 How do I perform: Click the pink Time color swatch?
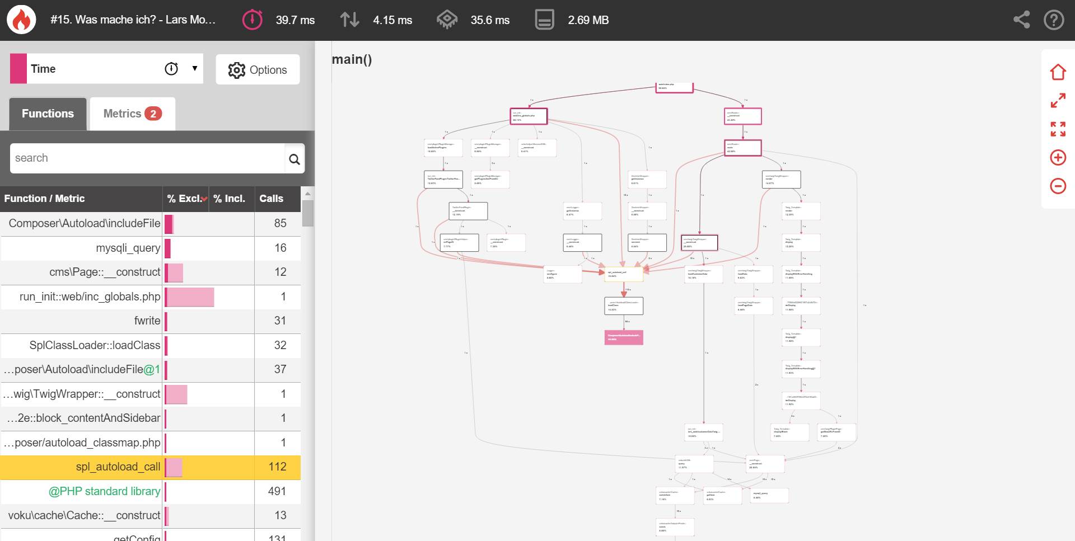point(18,69)
